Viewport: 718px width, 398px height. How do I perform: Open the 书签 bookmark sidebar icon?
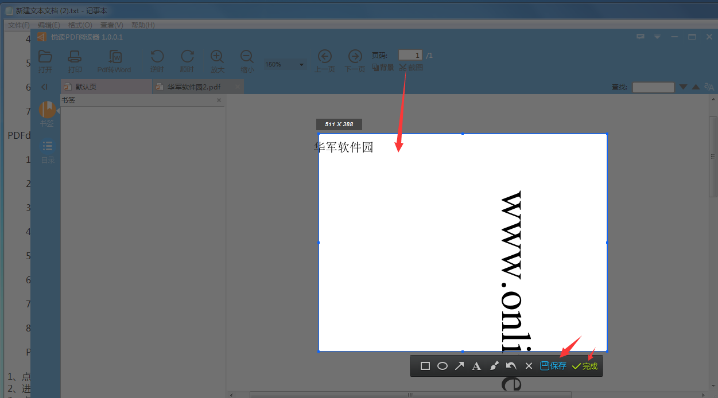[x=47, y=114]
